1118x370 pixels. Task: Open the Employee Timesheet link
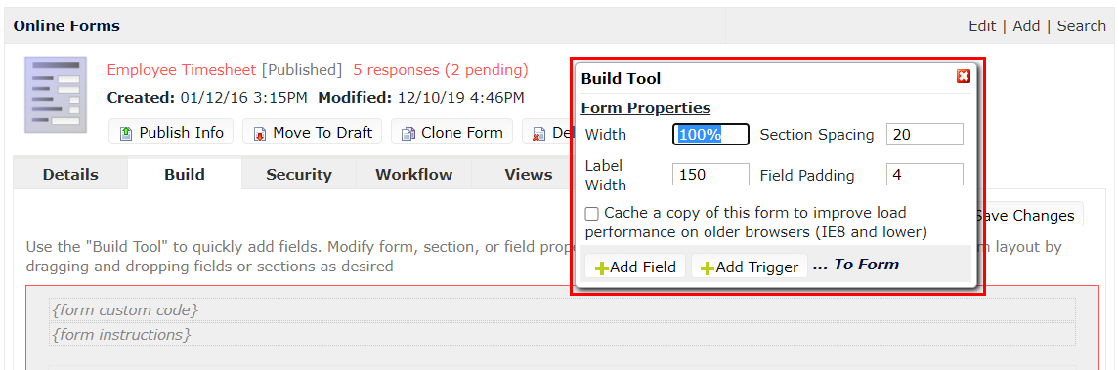click(x=181, y=70)
